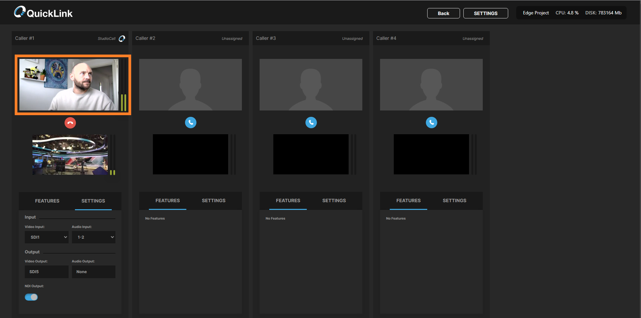The width and height of the screenshot is (641, 318).
Task: Click the Edge Project label
Action: pyautogui.click(x=536, y=13)
